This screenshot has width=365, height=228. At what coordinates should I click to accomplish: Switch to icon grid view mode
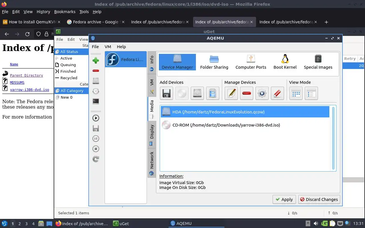click(296, 93)
